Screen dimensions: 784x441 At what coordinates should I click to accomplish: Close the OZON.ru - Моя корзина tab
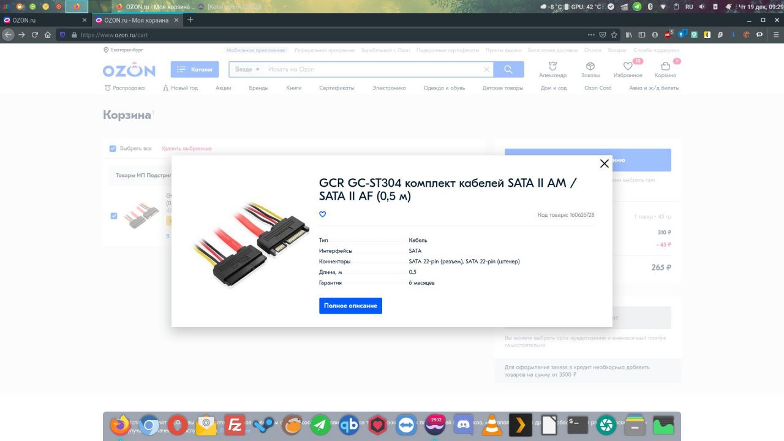(176, 20)
